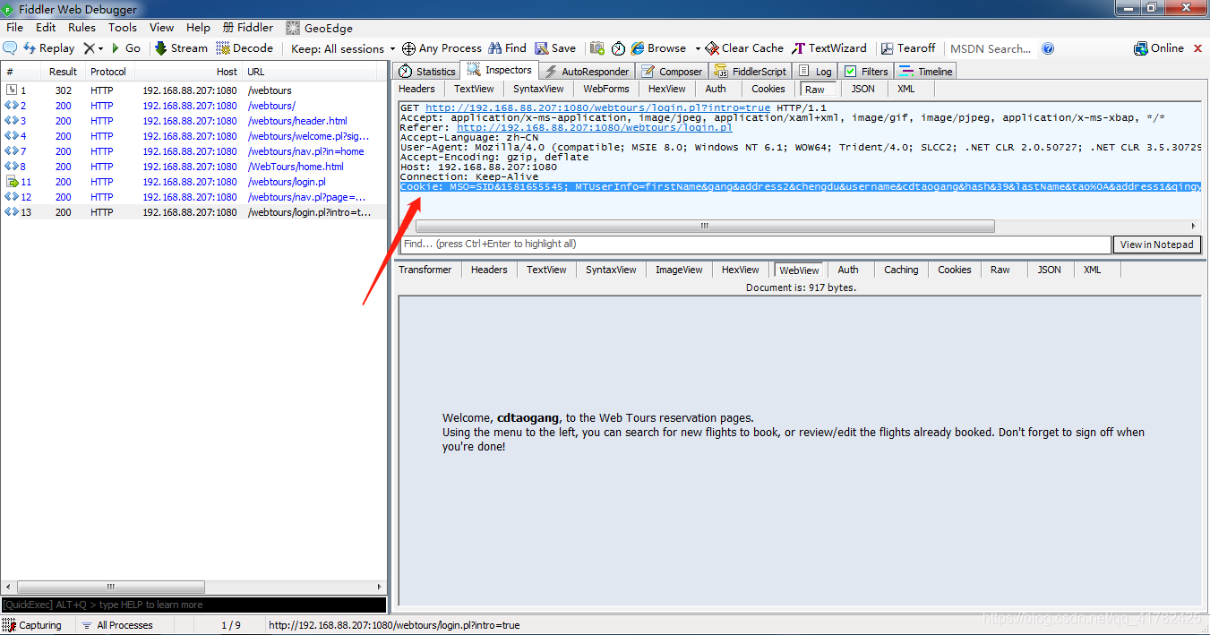1210x635 pixels.
Task: Select the response Transformer tab
Action: click(425, 270)
